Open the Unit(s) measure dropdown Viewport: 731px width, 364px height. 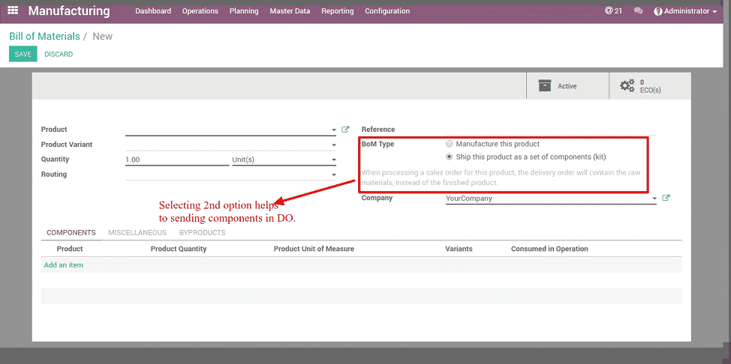pyautogui.click(x=334, y=160)
